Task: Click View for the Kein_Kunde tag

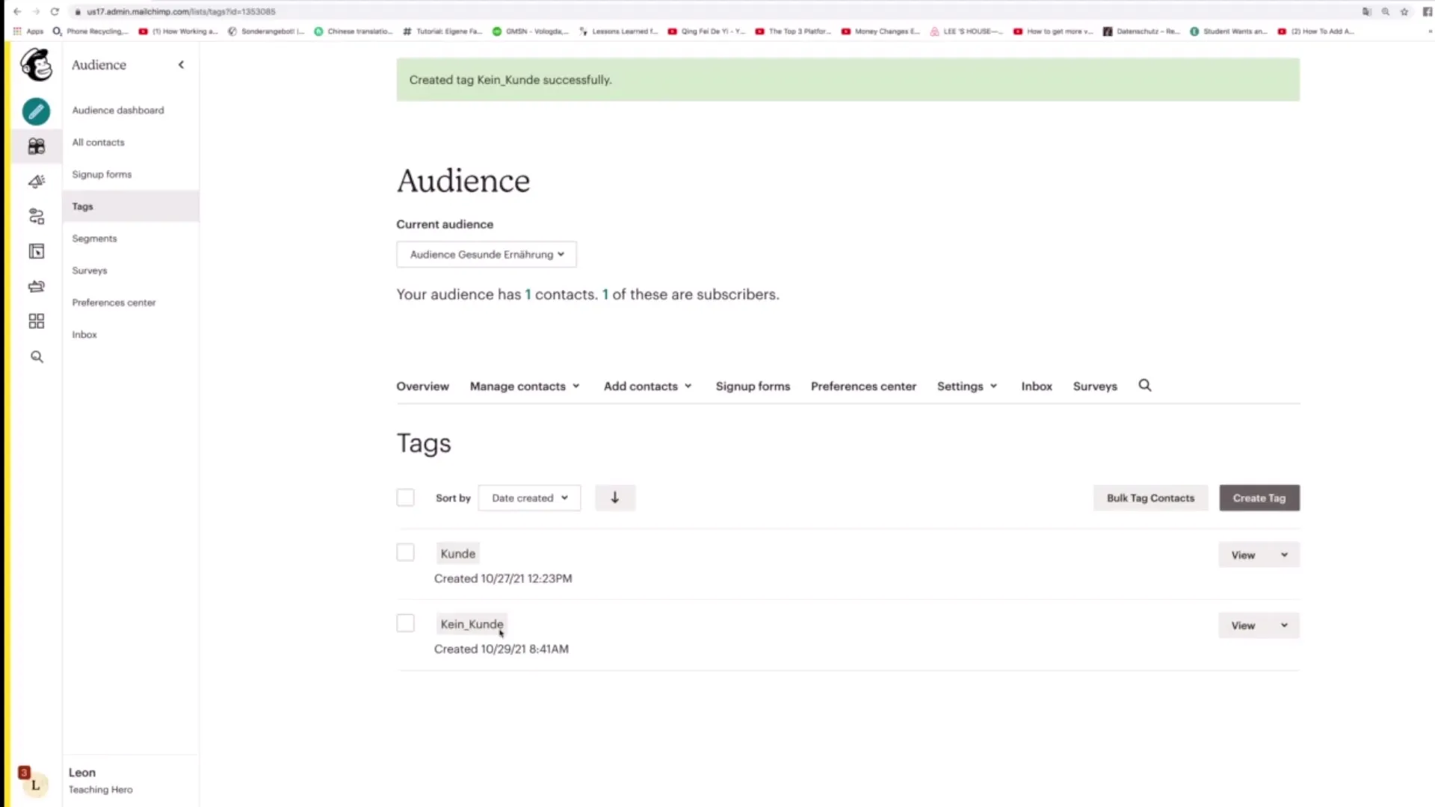Action: point(1243,625)
